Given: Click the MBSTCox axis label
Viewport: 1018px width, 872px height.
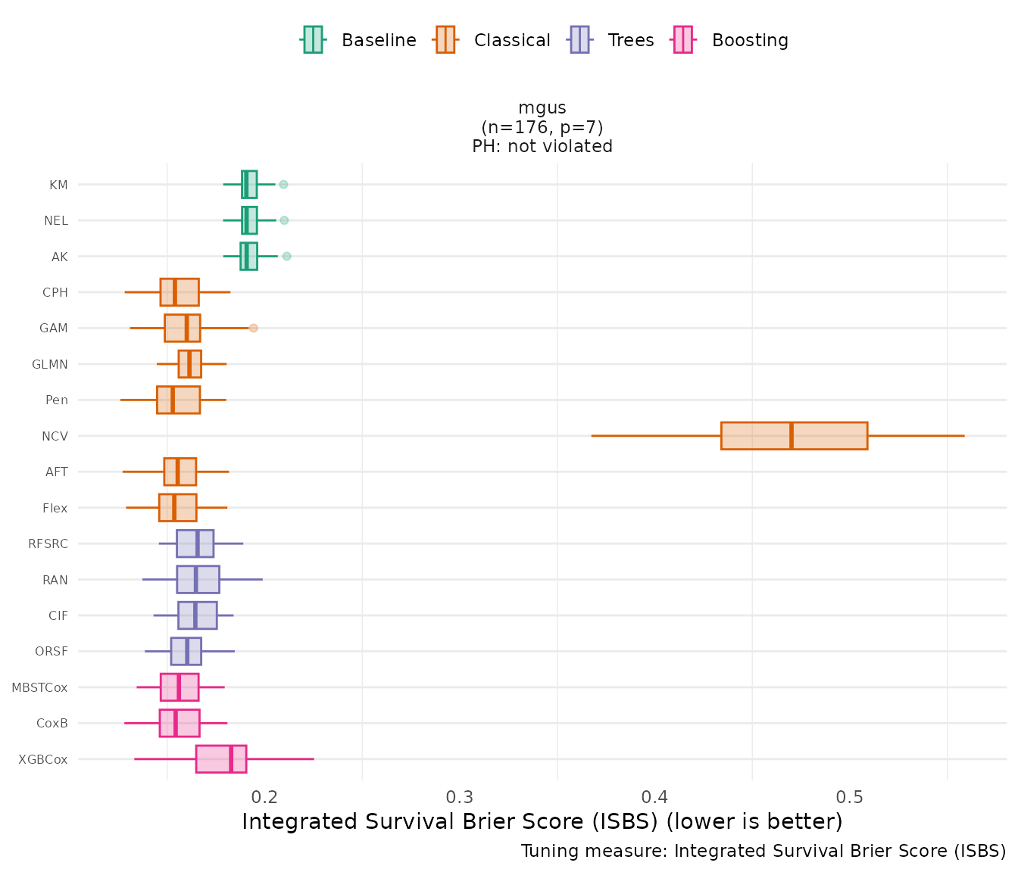Looking at the screenshot, I should click(x=39, y=687).
